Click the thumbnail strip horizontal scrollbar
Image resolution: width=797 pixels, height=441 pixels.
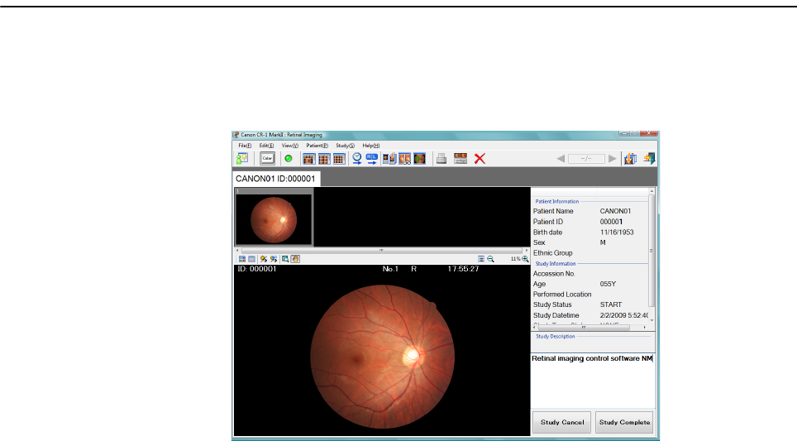pos(381,250)
